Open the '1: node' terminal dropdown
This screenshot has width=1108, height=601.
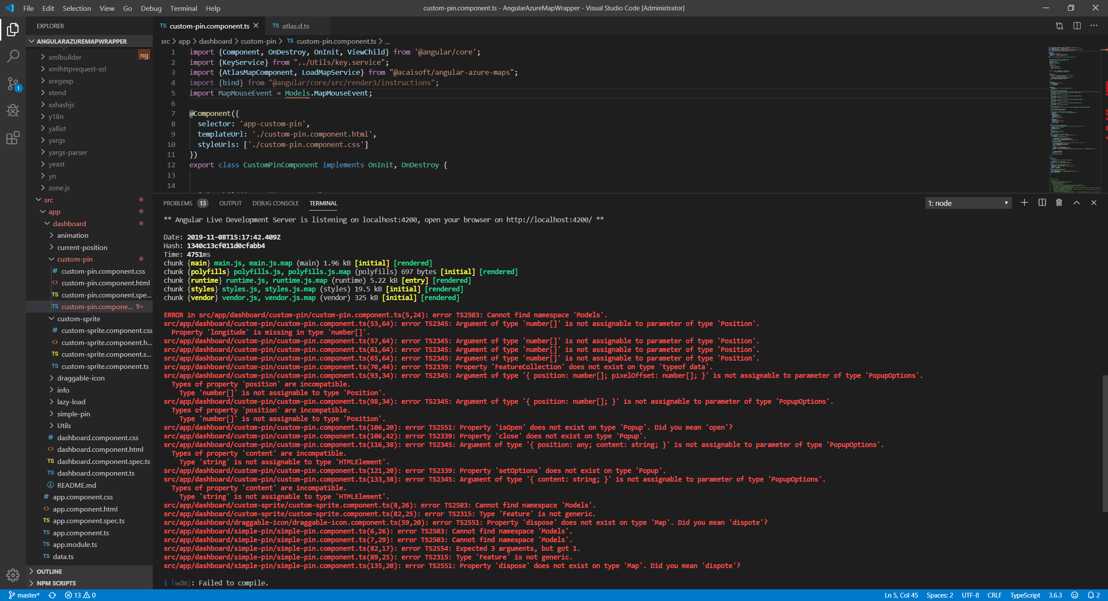[x=968, y=202]
